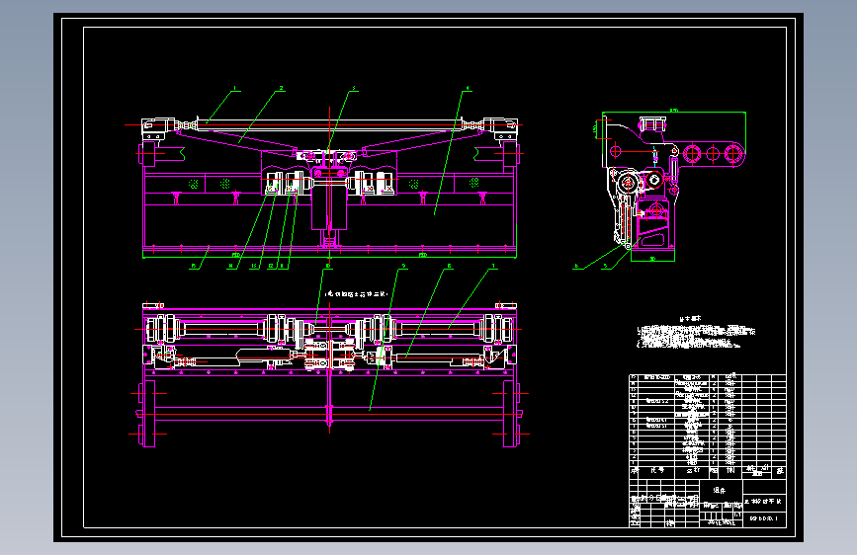857x555 pixels.
Task: Click the view label text between the two views
Action: [357, 294]
